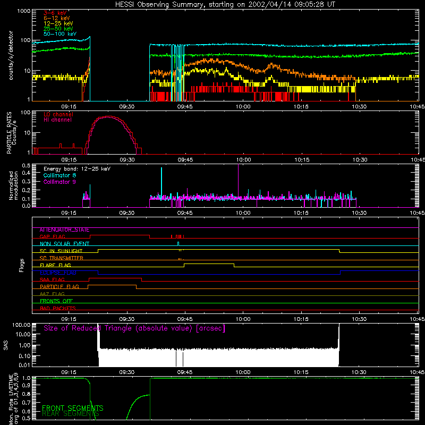Select the yellow 12-25 keV count-rate legend entry
Screen dimensions: 425x425
pos(58,23)
